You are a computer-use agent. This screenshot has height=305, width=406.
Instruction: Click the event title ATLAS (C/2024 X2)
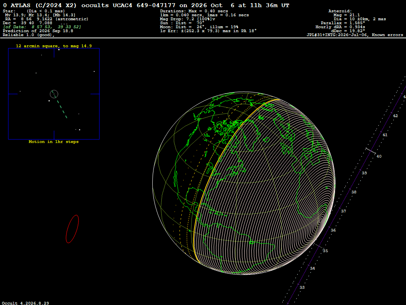[44, 5]
